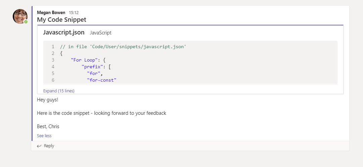The image size is (363, 167).
Task: Click the Reply arrow icon
Action: (39, 146)
